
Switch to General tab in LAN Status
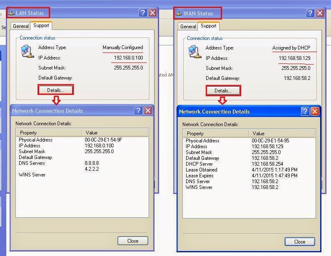click(20, 26)
